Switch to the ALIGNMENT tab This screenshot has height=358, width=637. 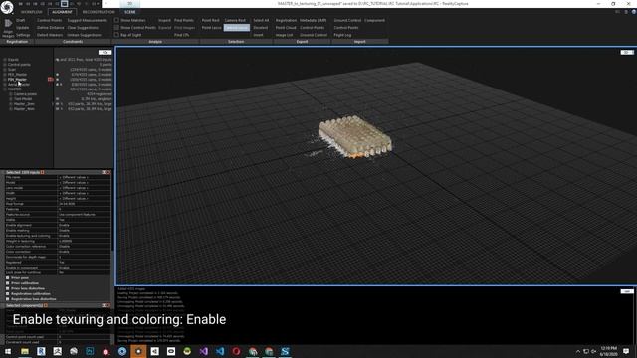coord(62,12)
